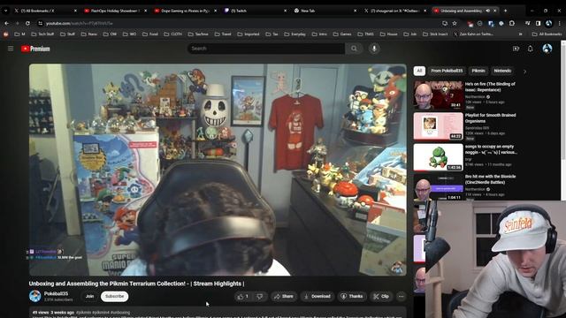Select the Nintendo filter chip
This screenshot has width=566, height=318.
coord(502,71)
